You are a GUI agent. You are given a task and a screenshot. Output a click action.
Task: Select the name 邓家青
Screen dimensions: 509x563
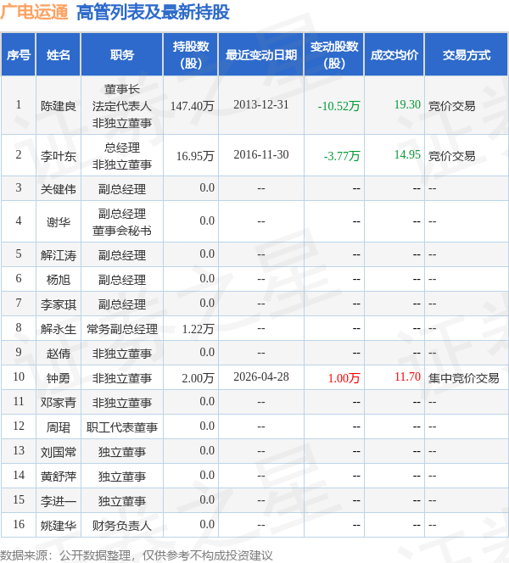pyautogui.click(x=59, y=403)
